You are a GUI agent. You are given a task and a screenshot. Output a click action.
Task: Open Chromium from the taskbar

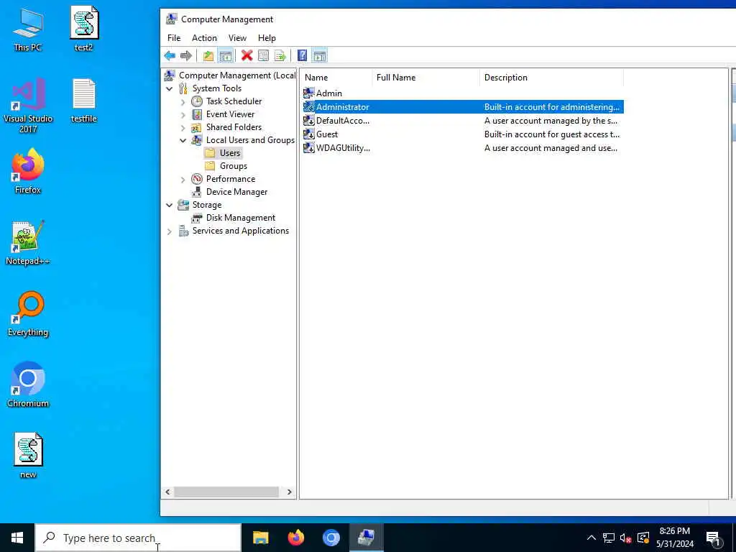click(331, 538)
